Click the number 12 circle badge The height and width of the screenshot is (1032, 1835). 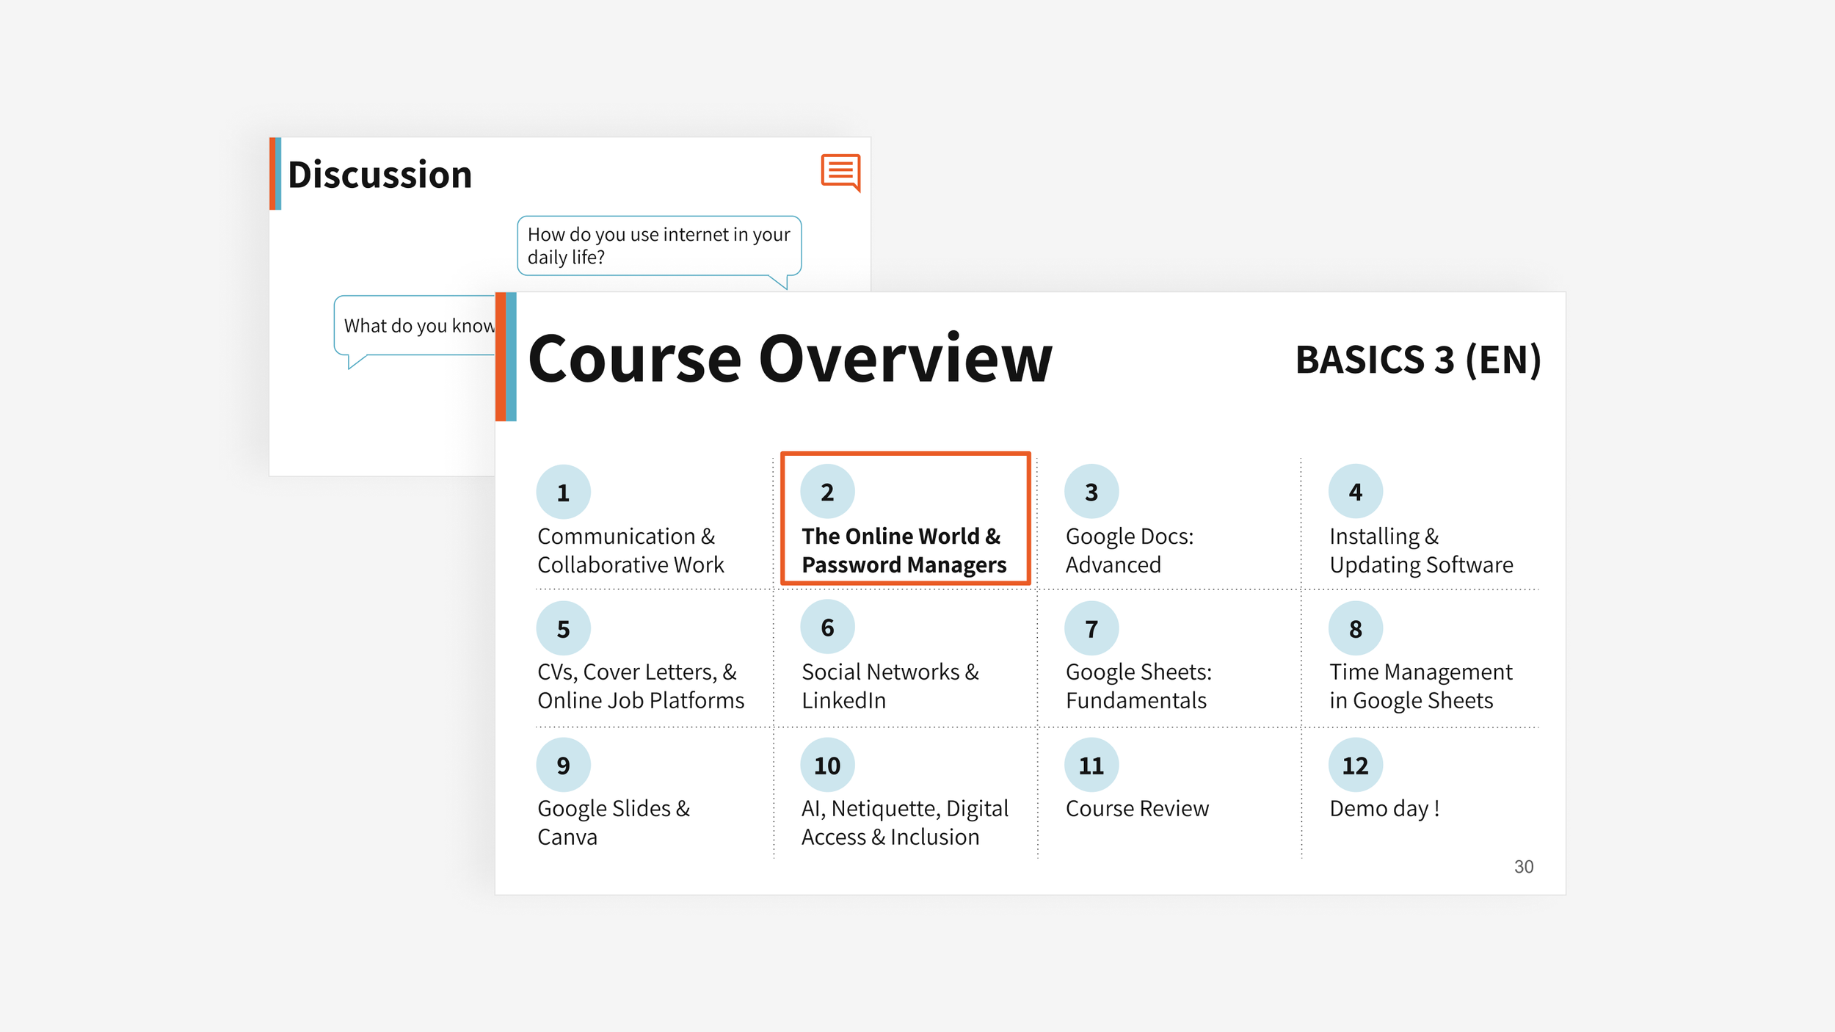coord(1356,766)
